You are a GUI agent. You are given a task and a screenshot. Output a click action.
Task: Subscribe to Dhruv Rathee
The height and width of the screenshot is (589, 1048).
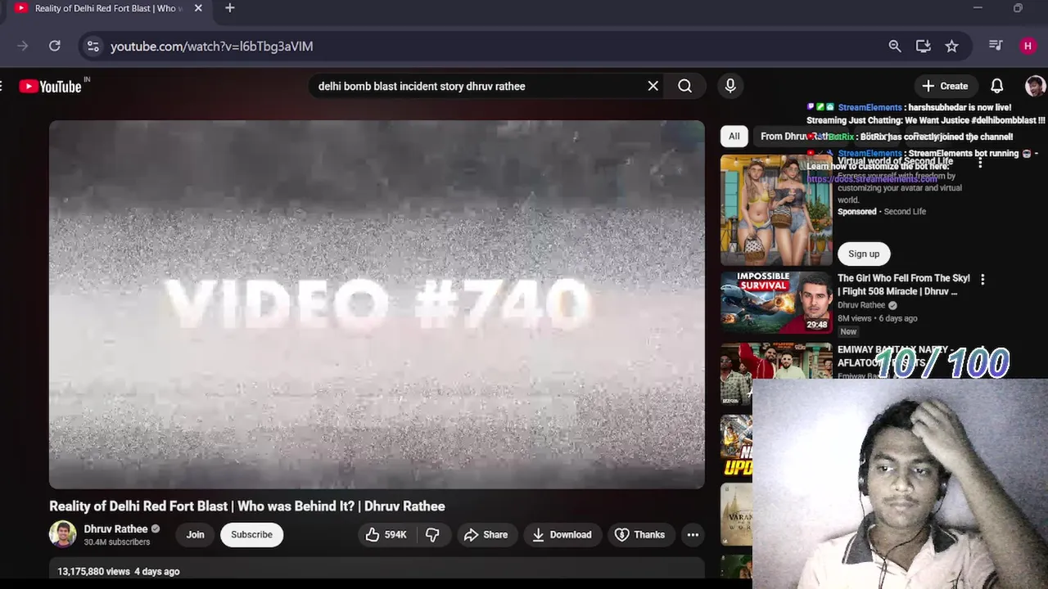tap(251, 534)
